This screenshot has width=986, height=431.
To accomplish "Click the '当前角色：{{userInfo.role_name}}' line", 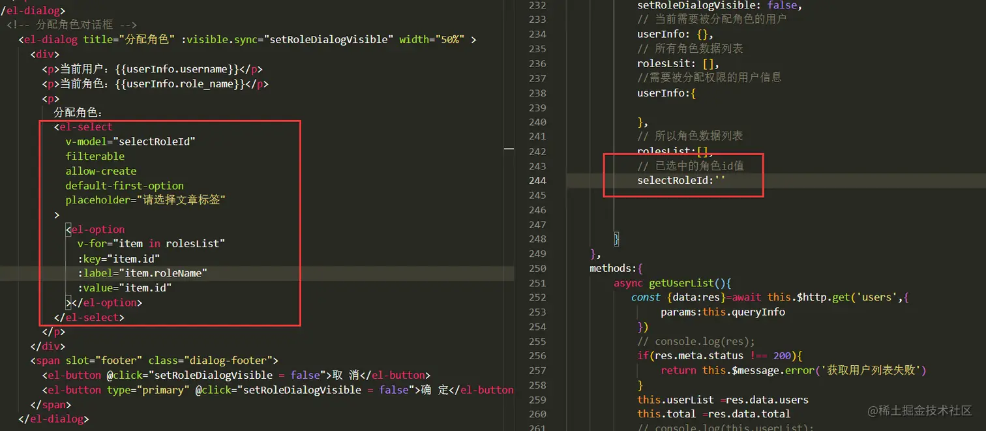I will (155, 83).
